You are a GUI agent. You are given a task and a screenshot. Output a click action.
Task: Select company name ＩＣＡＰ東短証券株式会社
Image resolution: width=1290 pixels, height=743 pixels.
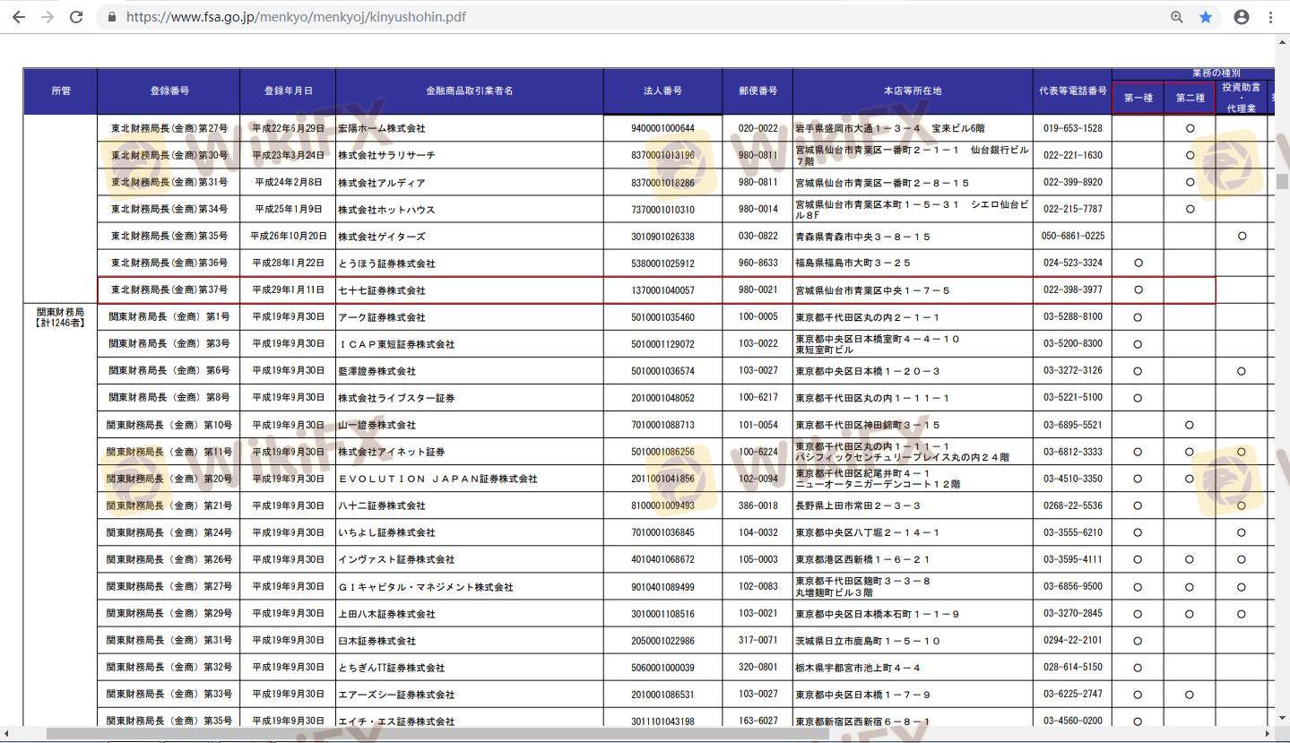(396, 344)
